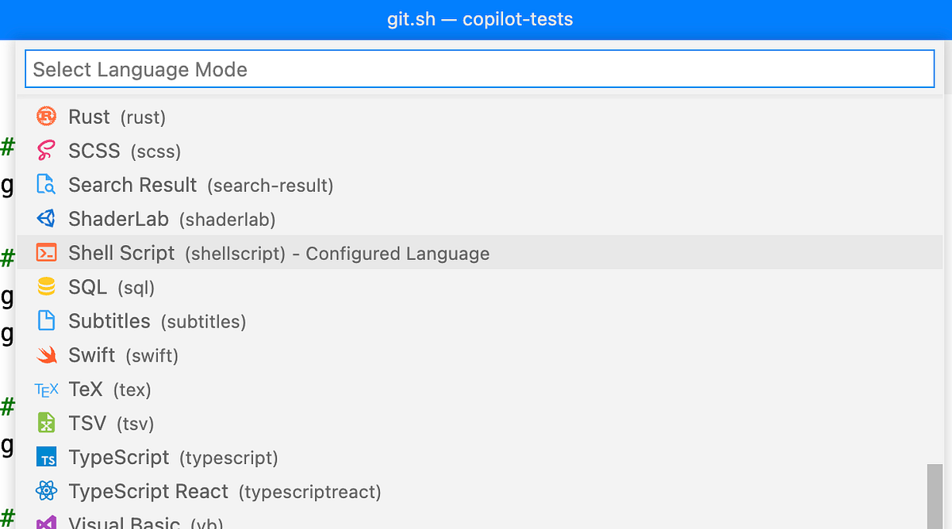
Task: Click the SQL database cylinder icon
Action: [x=45, y=287]
